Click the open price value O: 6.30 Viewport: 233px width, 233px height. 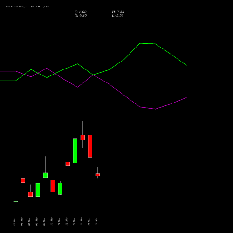[x=81, y=16]
